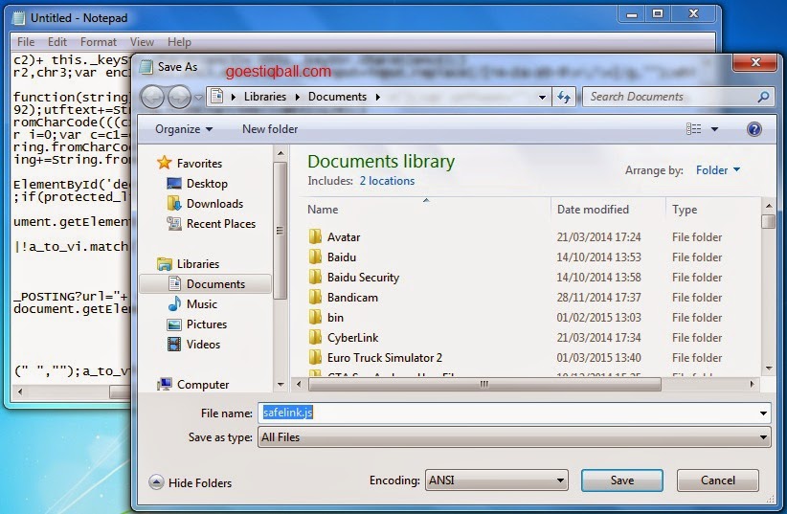Click the Forward navigation arrow in Save As
The height and width of the screenshot is (514, 787).
tap(179, 97)
